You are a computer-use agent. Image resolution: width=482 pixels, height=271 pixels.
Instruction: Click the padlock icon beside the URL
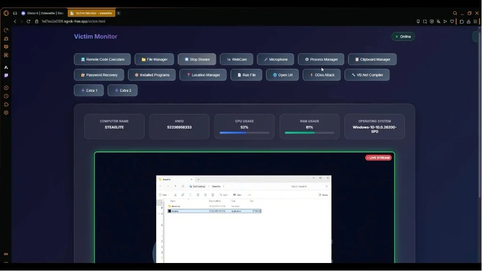pos(37,22)
